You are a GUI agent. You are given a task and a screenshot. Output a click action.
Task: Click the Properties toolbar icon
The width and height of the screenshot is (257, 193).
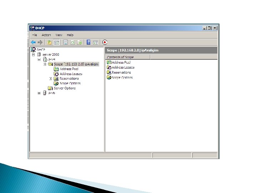click(65, 42)
